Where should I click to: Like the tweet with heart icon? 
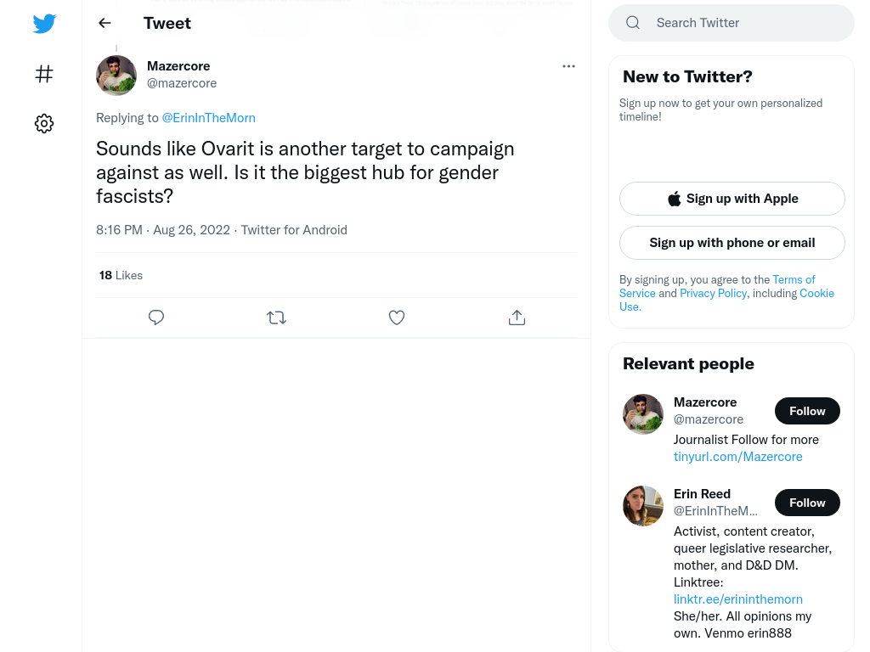click(x=397, y=318)
